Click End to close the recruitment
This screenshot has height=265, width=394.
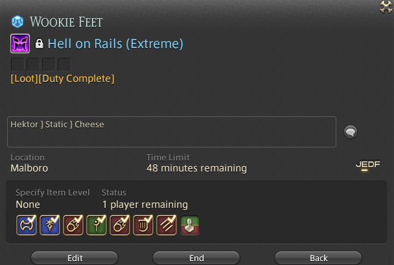coord(196,258)
